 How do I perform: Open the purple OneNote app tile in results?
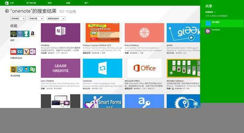[x=60, y=33]
